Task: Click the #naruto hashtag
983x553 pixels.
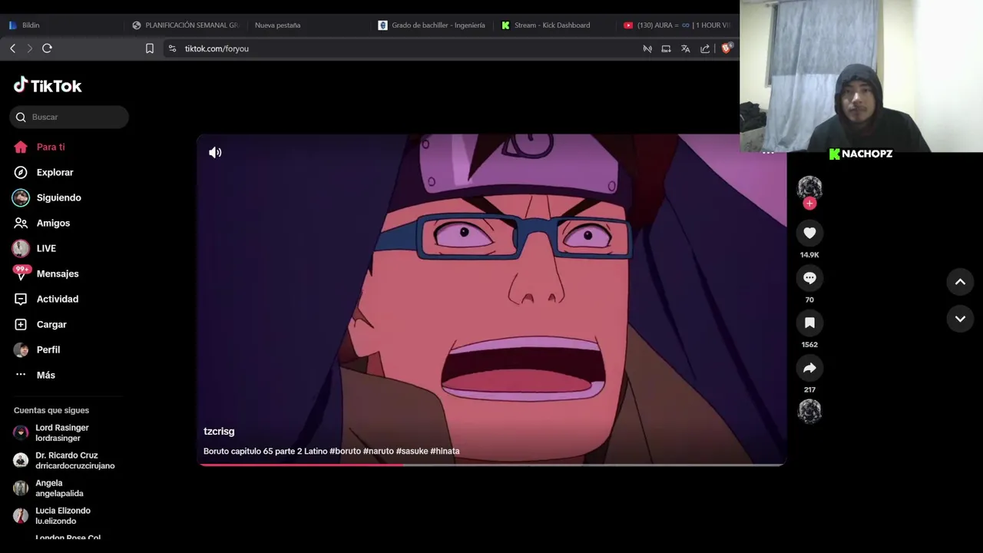Action: 378,451
